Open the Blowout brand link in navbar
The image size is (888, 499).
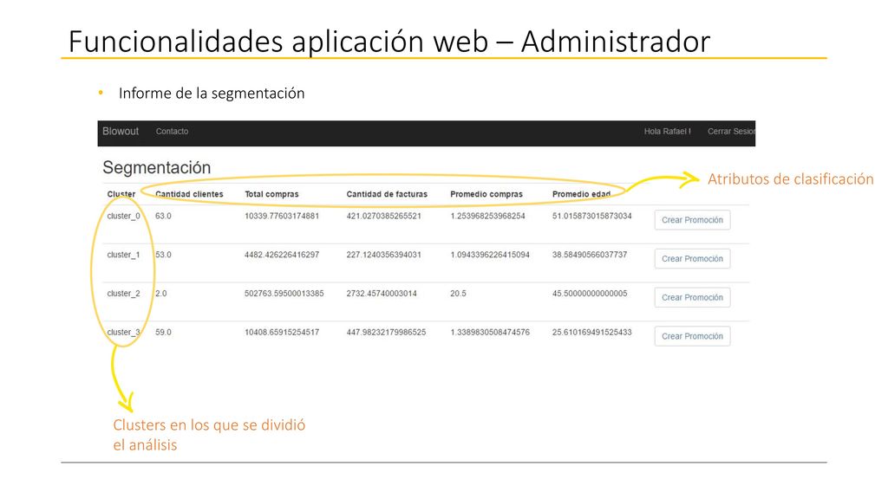pos(121,132)
